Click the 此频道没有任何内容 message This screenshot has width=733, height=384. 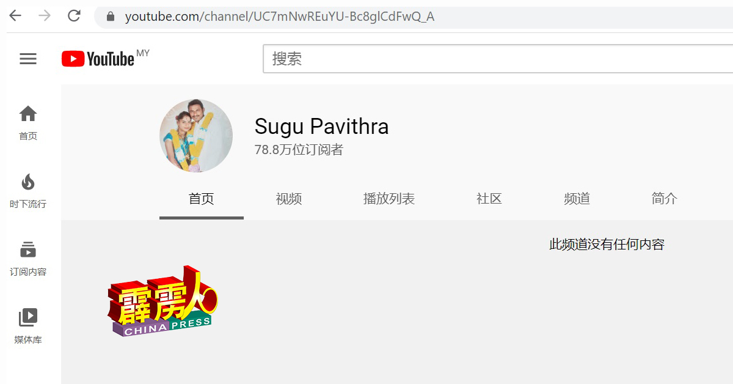[607, 245]
